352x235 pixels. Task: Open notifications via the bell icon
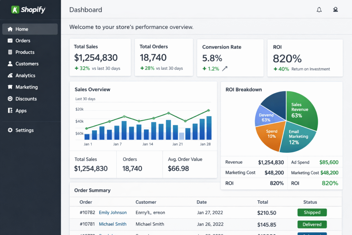click(x=319, y=10)
